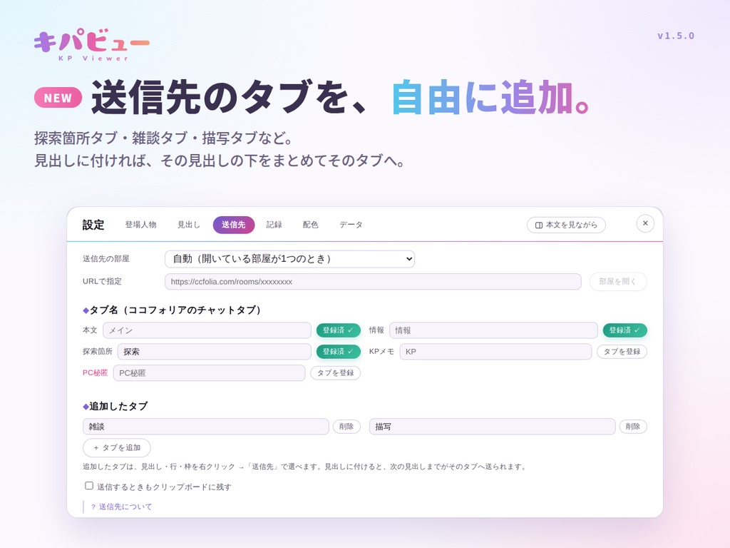
Task: Open the 配色 tab
Action: [311, 225]
